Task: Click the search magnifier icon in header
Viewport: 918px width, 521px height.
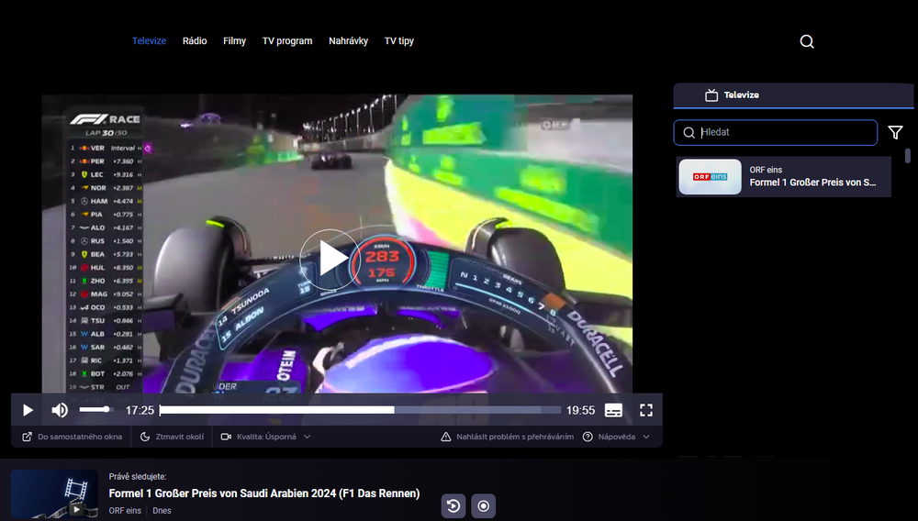Action: 807,41
